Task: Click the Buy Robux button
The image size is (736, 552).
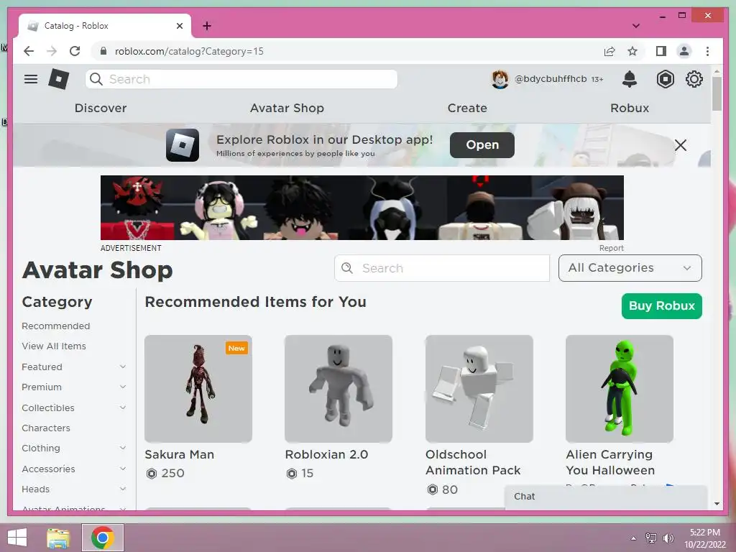Action: coord(661,306)
